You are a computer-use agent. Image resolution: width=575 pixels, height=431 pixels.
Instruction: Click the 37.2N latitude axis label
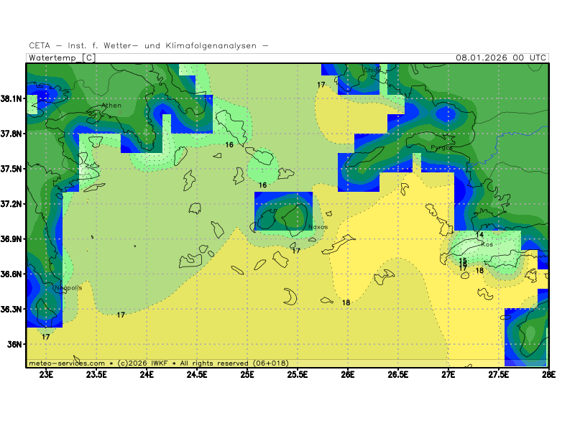[x=13, y=204]
